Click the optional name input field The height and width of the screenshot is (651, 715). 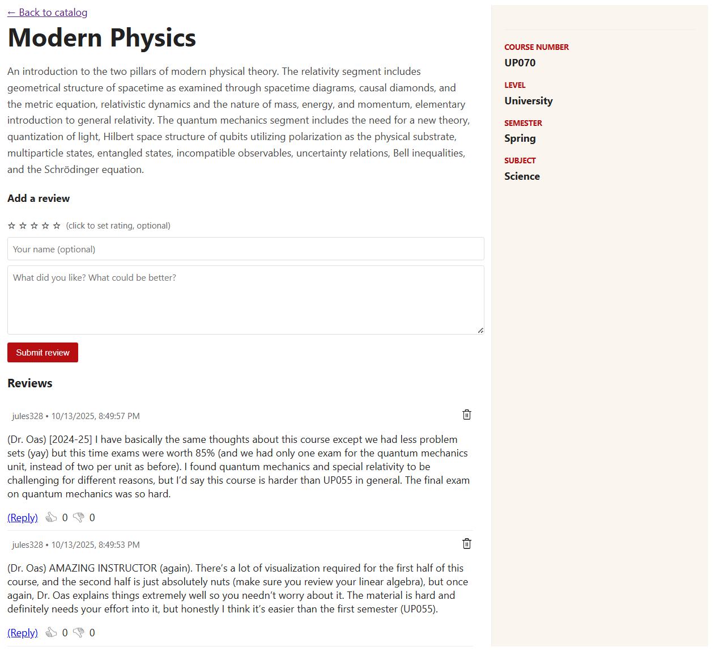[x=245, y=249]
